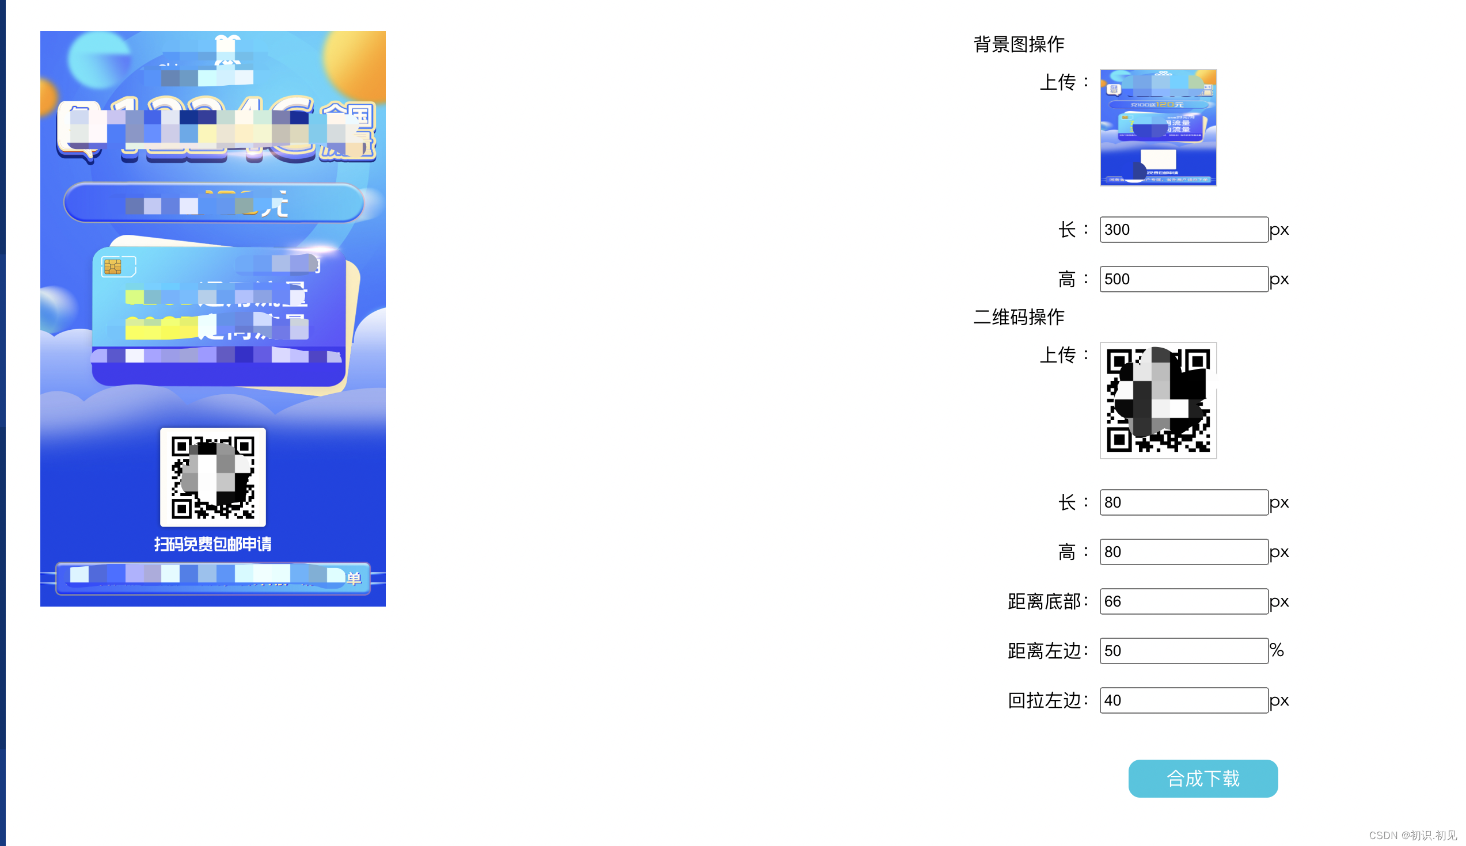Click the 距离左边 label
The image size is (1466, 846).
pos(1047,651)
